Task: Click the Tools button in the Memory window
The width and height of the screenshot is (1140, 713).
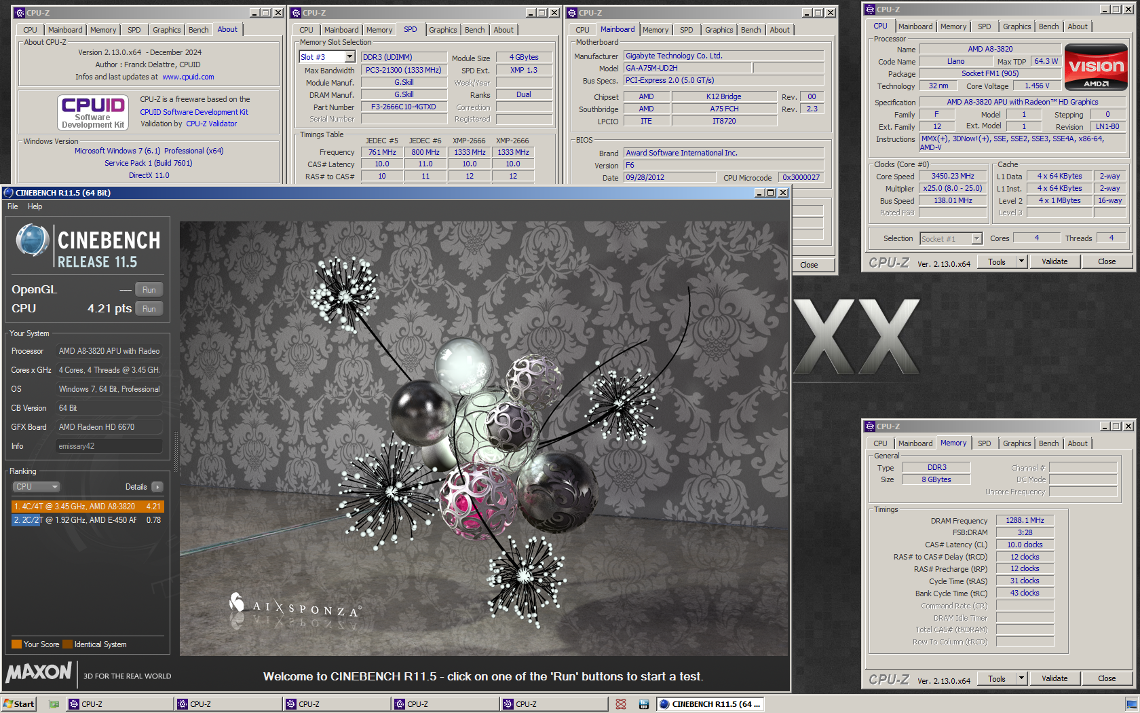Action: coord(997,678)
